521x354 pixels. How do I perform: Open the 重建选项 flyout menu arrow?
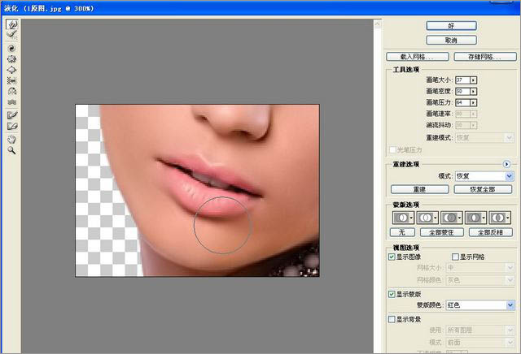[x=506, y=164]
